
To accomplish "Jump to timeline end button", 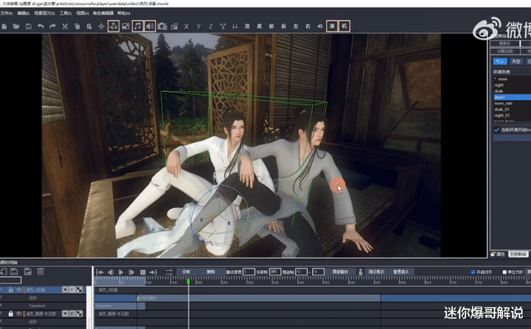I will click(153, 272).
